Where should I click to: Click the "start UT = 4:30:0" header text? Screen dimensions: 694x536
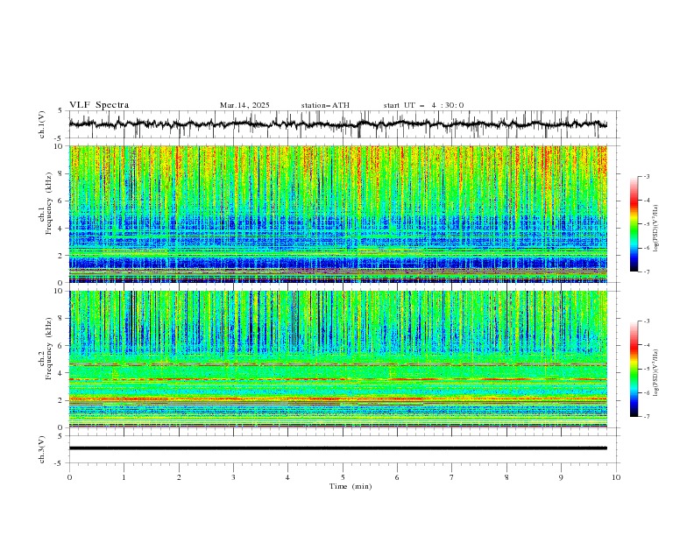click(x=423, y=105)
